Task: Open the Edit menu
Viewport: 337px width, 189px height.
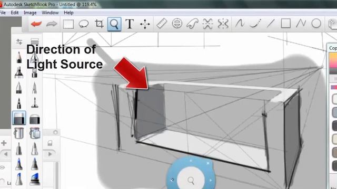Action: [15, 13]
